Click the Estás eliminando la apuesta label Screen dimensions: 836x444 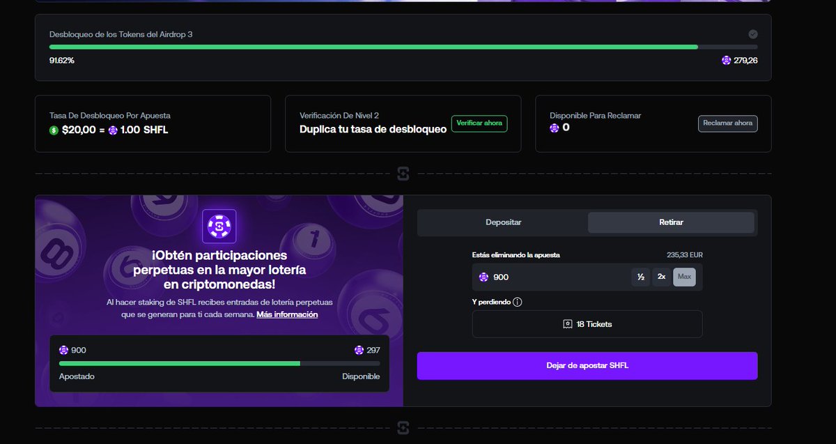[x=516, y=255]
